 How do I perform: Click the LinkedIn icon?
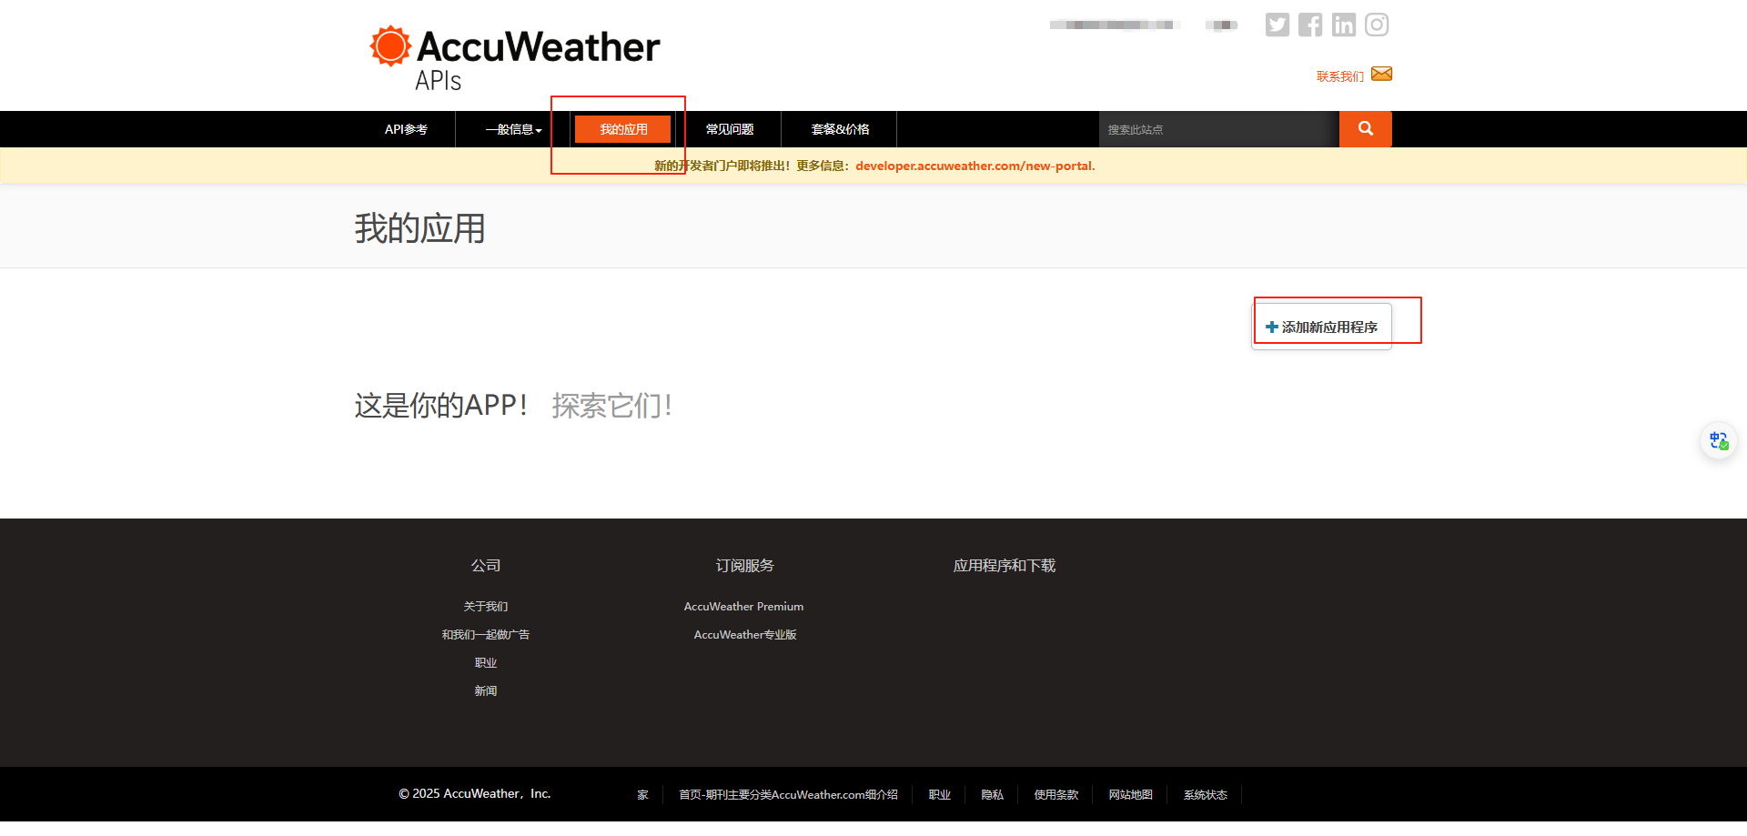coord(1344,25)
